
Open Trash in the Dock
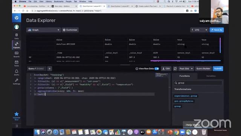(x=204, y=132)
